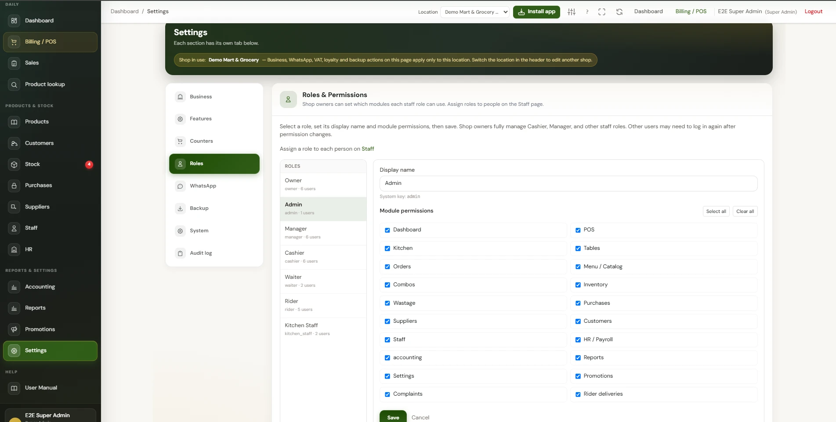Disable the Inventory permission checkbox
Image resolution: width=836 pixels, height=422 pixels.
[x=578, y=285]
